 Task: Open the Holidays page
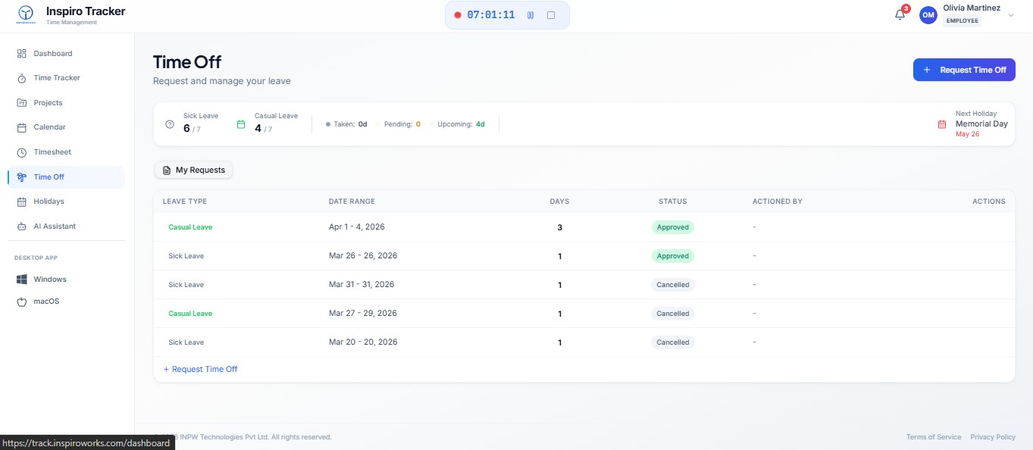click(x=49, y=202)
